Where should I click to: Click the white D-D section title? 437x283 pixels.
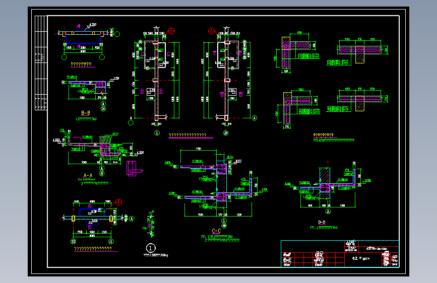pyautogui.click(x=322, y=222)
